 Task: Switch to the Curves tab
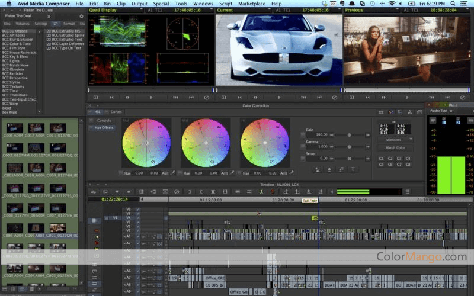tap(116, 112)
